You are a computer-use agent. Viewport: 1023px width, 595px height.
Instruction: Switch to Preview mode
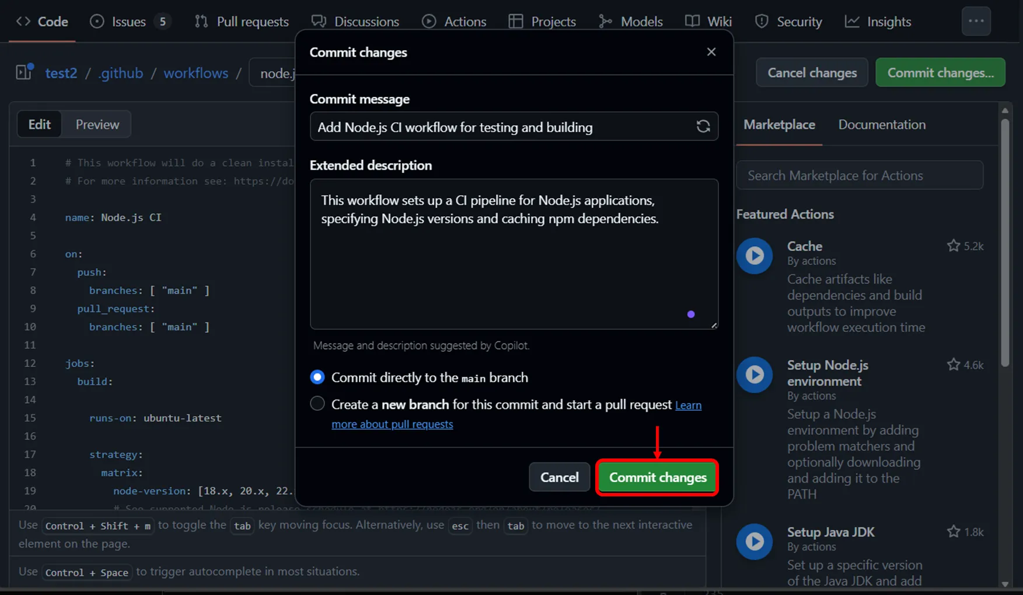point(97,125)
